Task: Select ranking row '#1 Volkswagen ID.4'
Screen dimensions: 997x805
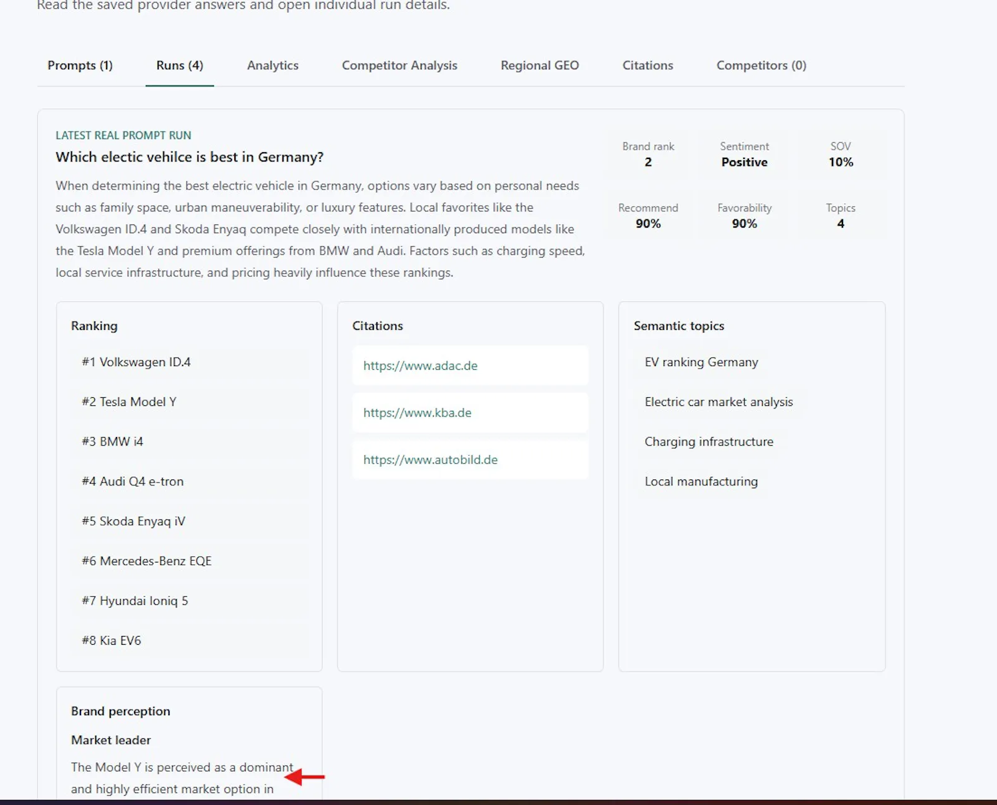Action: pyautogui.click(x=189, y=362)
